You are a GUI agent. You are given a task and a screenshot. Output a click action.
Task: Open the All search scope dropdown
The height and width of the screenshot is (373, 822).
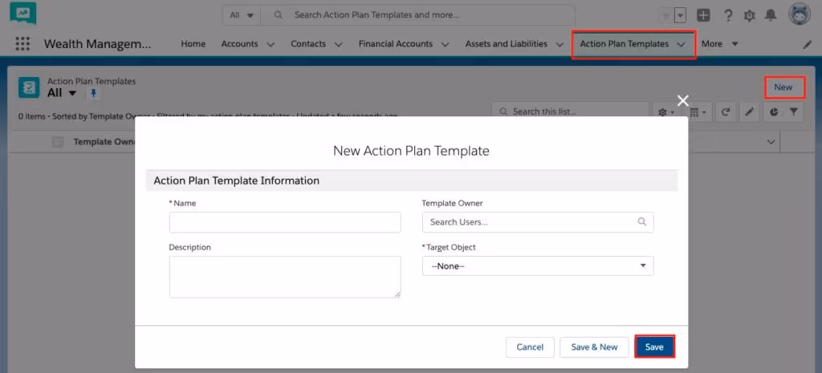241,15
